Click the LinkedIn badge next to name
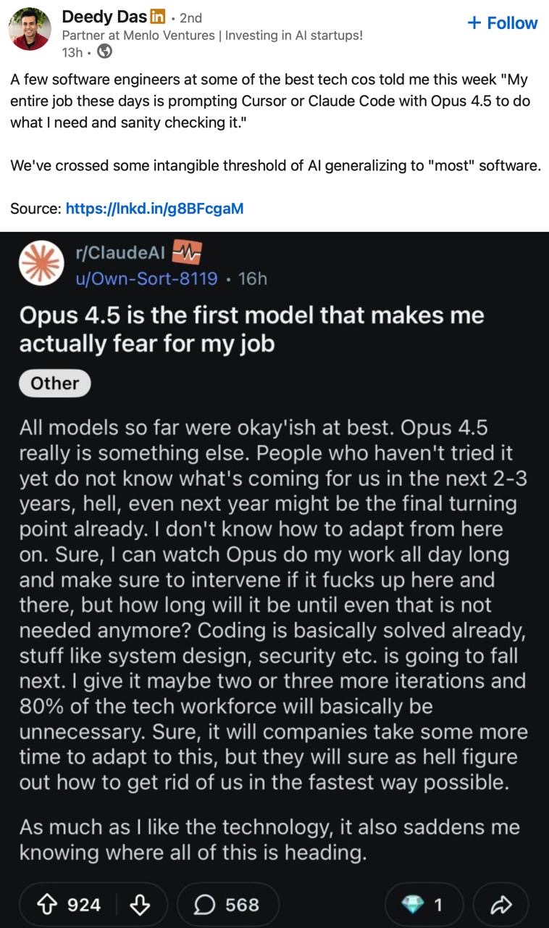549x928 pixels. (x=158, y=17)
